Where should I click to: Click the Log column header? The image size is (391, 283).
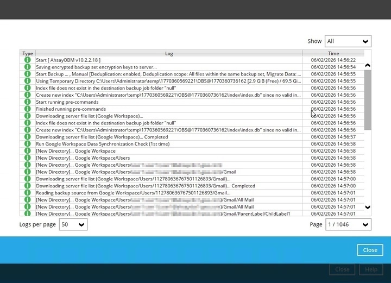pyautogui.click(x=169, y=53)
